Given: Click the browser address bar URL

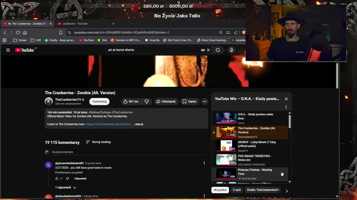Looking at the screenshot, I should click(x=122, y=32).
